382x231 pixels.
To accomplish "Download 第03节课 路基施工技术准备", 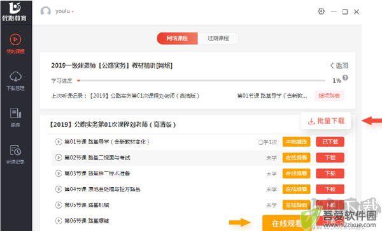I will tap(330, 174).
